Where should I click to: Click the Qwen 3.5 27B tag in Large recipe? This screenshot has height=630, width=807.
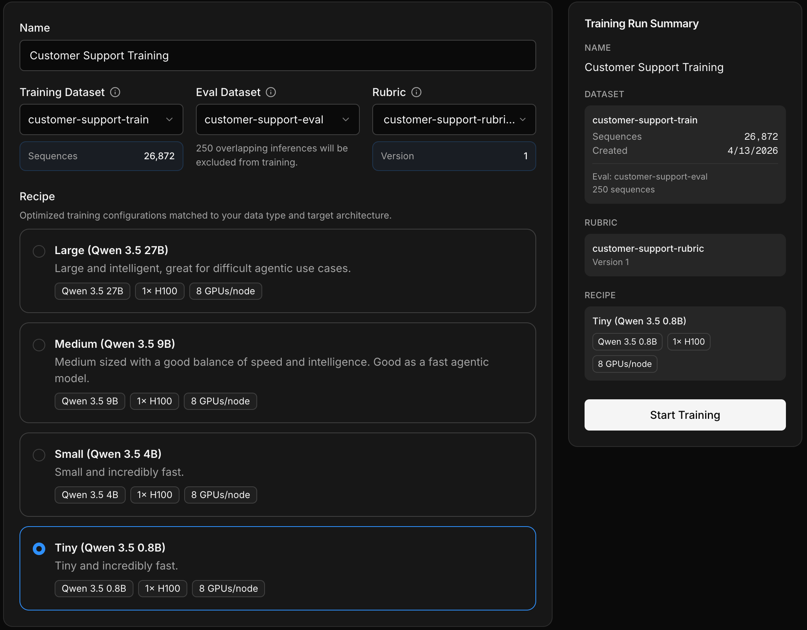point(92,291)
